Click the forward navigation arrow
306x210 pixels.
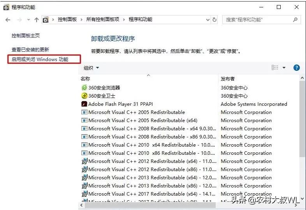[19, 20]
